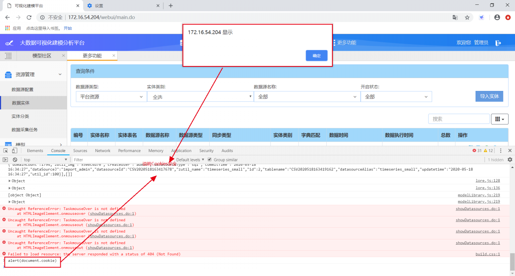The width and height of the screenshot is (515, 276).
Task: Open the DevTools three-dot menu
Action: (501, 150)
